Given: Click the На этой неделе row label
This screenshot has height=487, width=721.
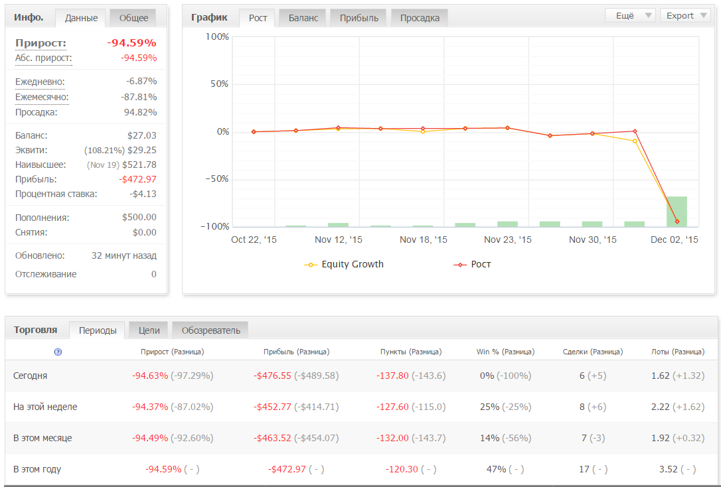Looking at the screenshot, I should 45,407.
